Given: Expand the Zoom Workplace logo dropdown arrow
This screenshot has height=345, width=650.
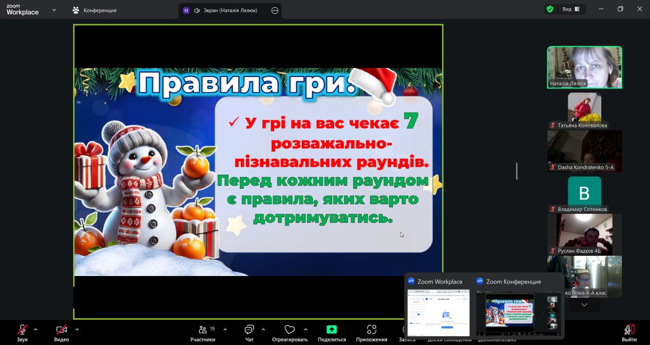Looking at the screenshot, I should point(54,10).
